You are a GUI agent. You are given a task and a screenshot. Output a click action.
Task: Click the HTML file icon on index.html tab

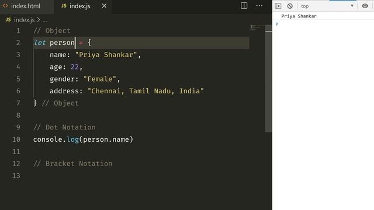(x=5, y=6)
